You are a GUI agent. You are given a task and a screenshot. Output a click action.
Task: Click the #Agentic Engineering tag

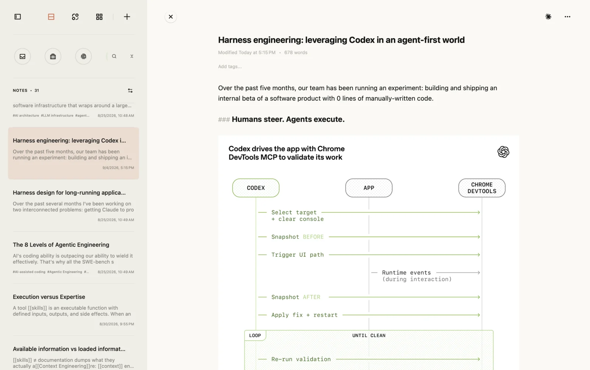tap(65, 272)
